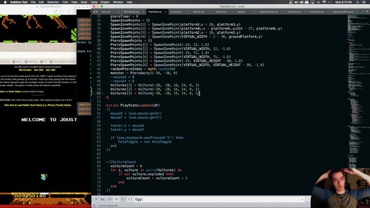Open Notification Center icon in menu bar
Viewport: 370px width, 208px height.
(x=364, y=2)
